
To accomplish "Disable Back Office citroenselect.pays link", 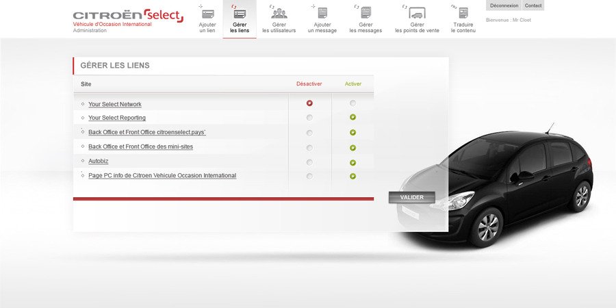I will point(309,133).
